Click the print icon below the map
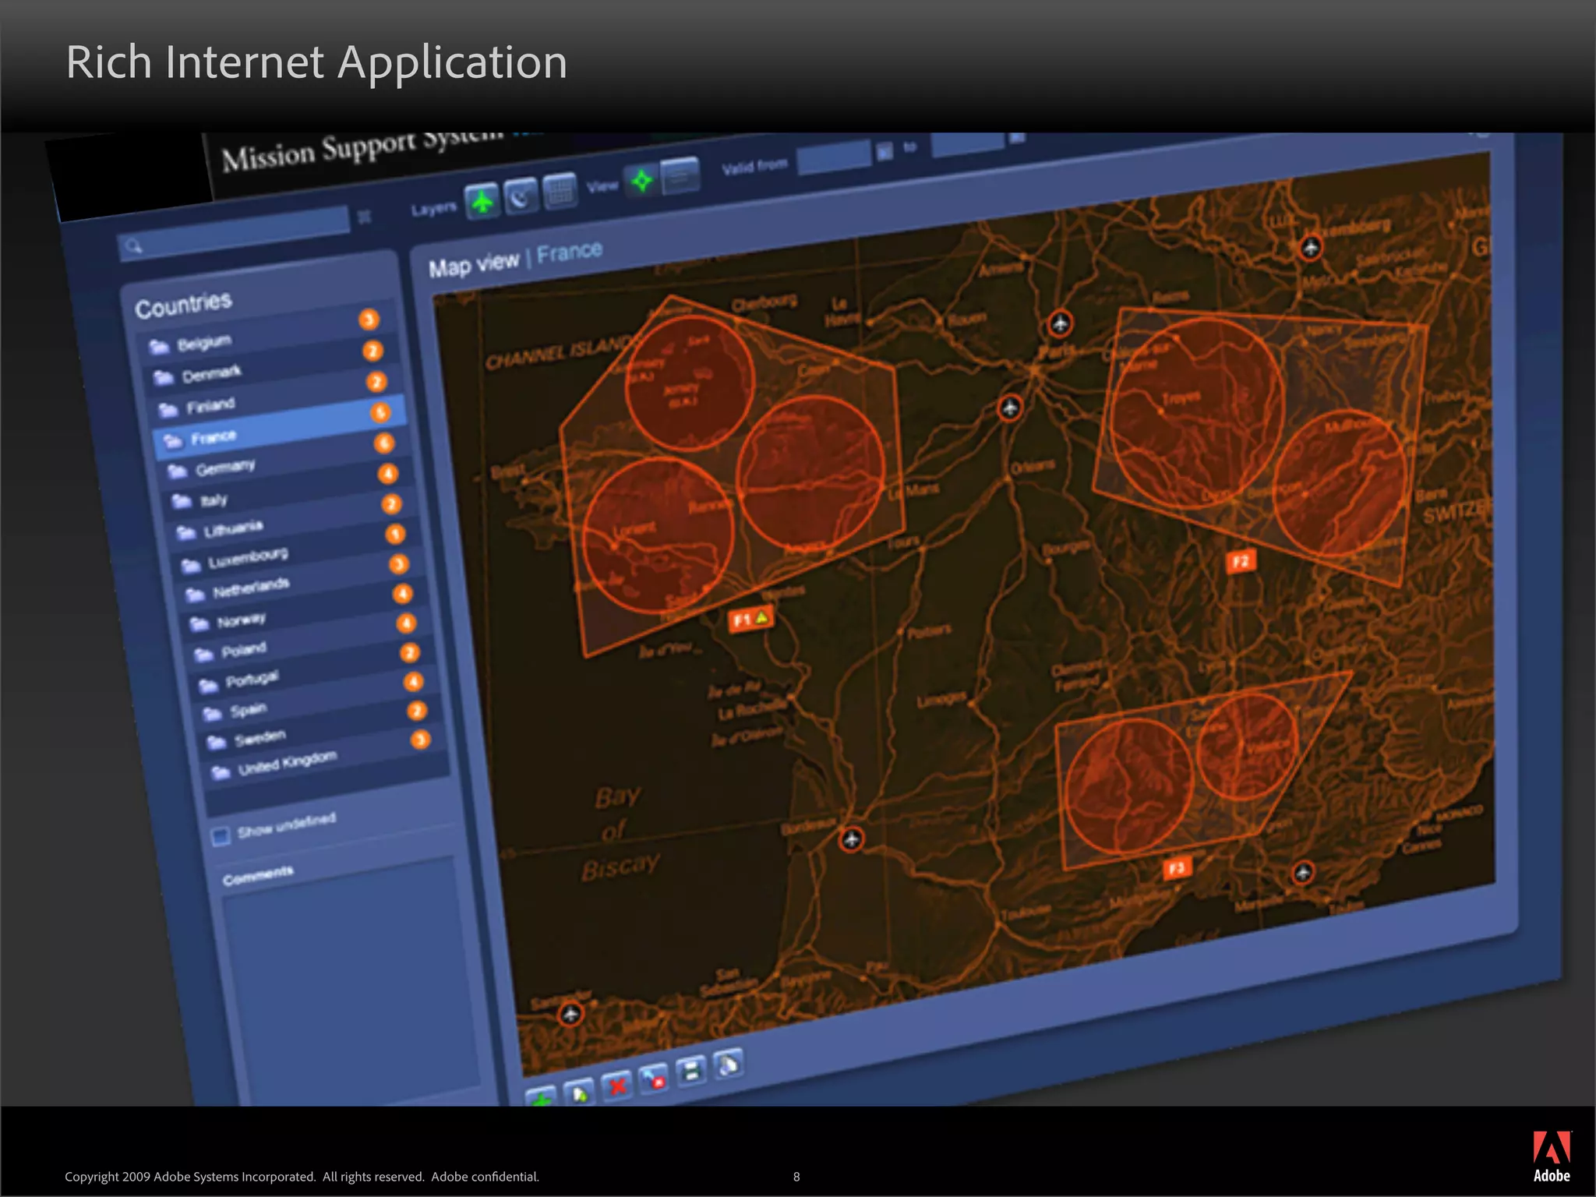 pos(691,1071)
